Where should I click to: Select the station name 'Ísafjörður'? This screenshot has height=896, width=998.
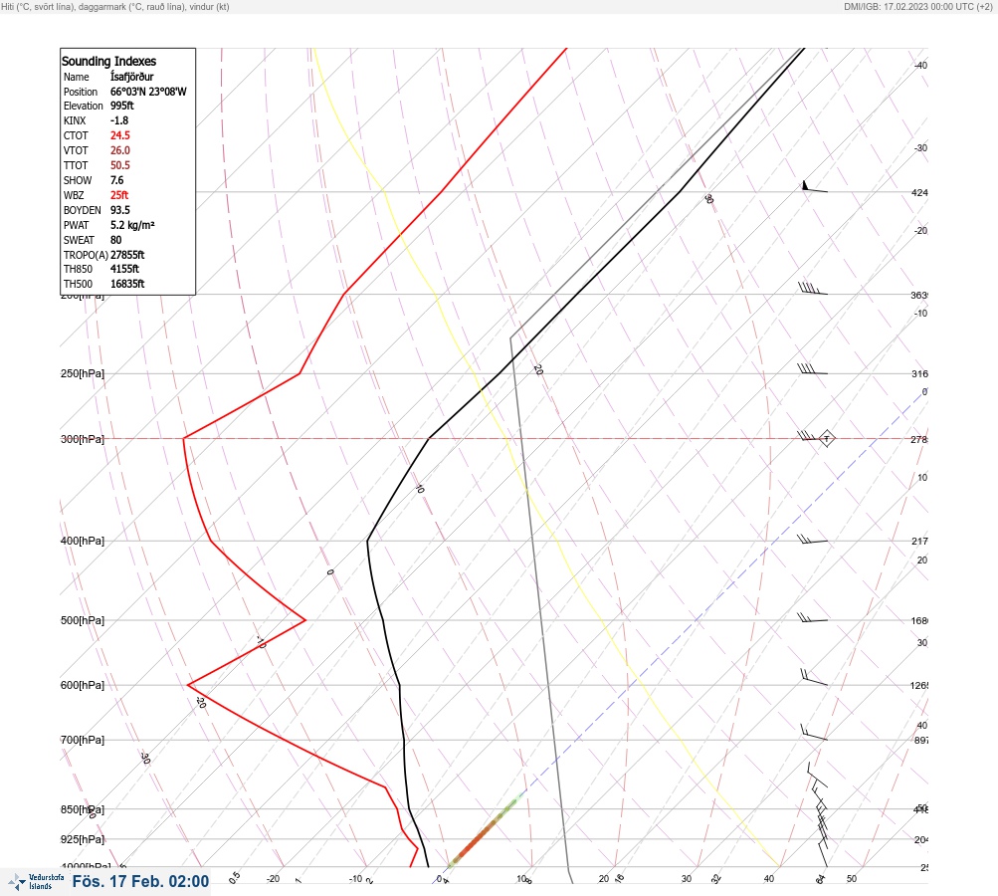(131, 77)
